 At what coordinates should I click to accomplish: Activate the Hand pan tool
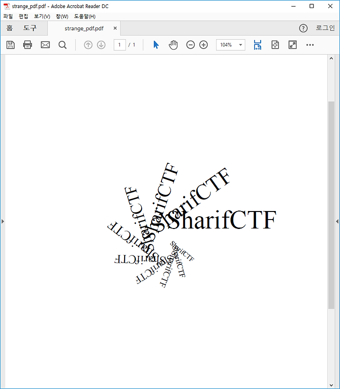coord(173,45)
